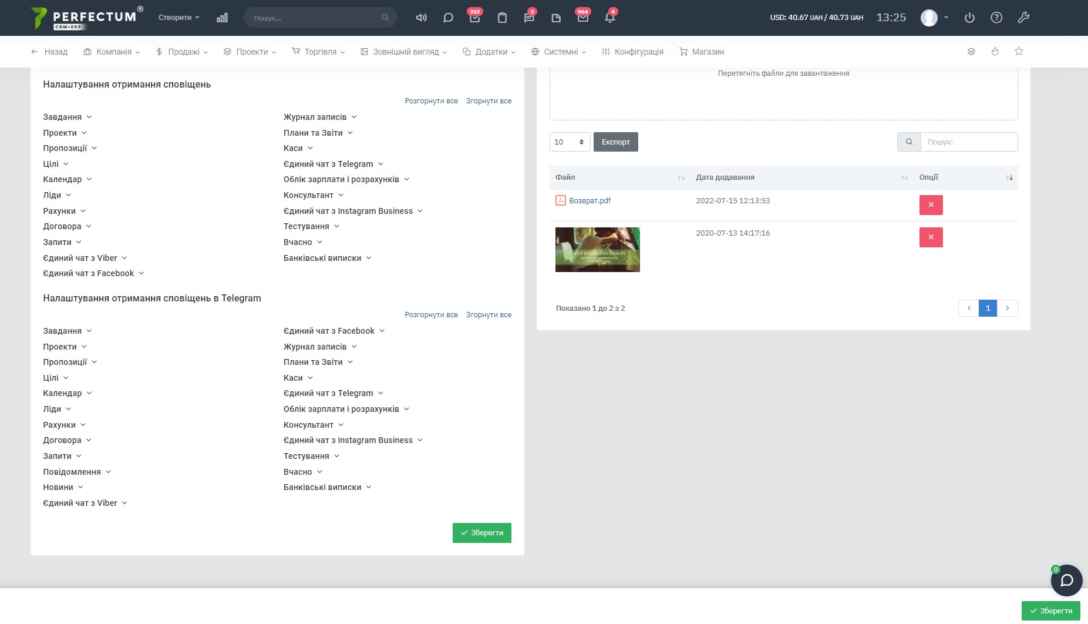
Task: Click the star favorites icon
Action: [1019, 52]
